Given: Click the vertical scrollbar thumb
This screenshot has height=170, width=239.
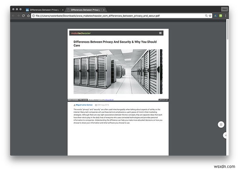Looking at the screenshot, I should 228,30.
